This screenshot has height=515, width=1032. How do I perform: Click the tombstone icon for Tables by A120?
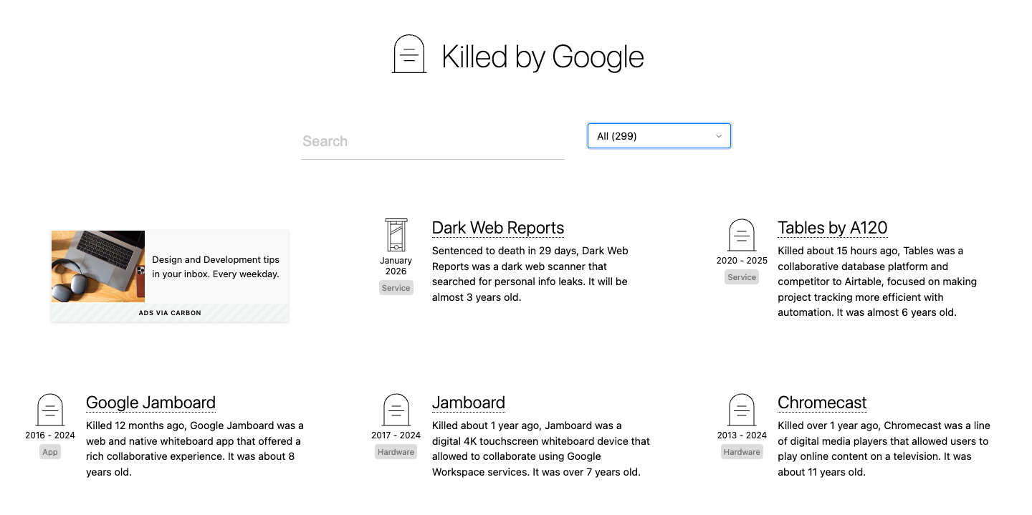click(741, 235)
